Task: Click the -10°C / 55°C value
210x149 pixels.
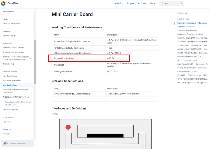Action: pos(113,71)
